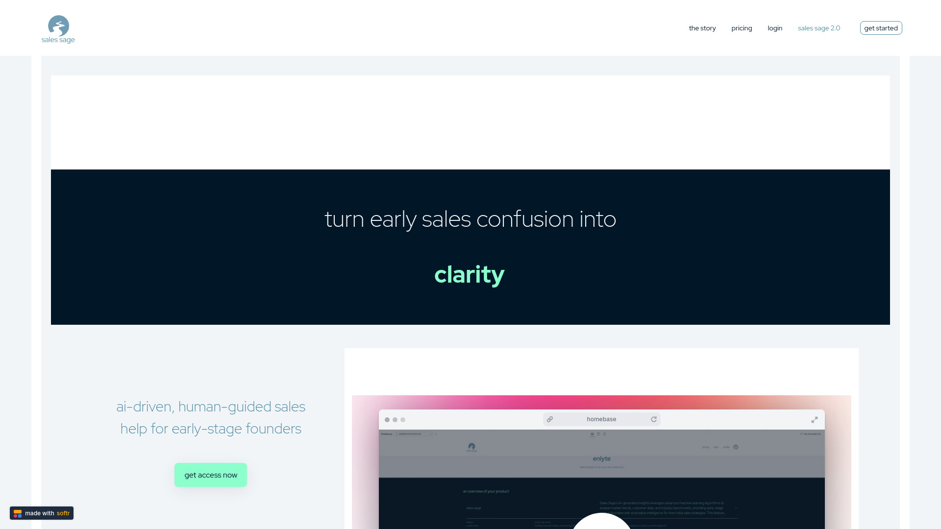The image size is (941, 529).
Task: Click the 'get access now' button
Action: click(211, 475)
